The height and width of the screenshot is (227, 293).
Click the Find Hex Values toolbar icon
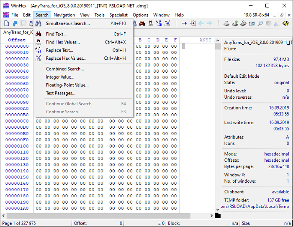click(x=150, y=24)
